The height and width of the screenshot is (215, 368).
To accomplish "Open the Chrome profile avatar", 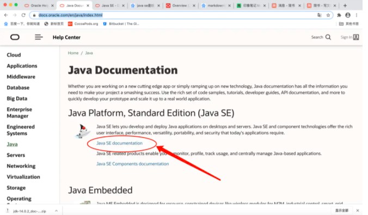I will click(348, 15).
